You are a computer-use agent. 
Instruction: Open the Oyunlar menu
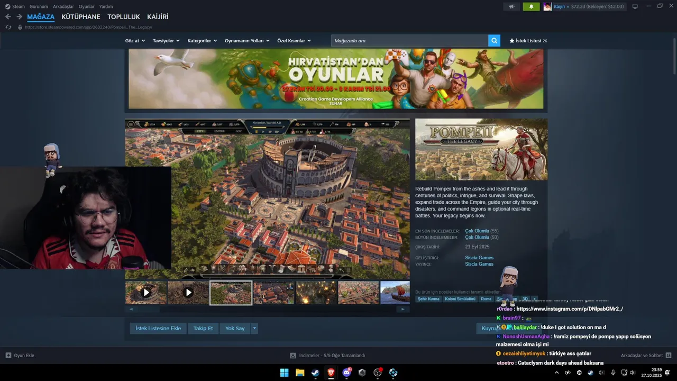[87, 6]
